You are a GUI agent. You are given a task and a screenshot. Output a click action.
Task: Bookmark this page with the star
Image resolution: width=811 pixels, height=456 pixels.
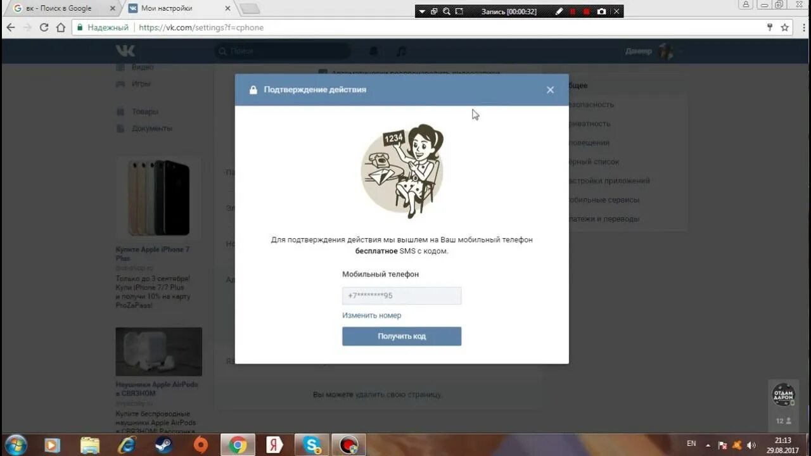click(x=784, y=27)
